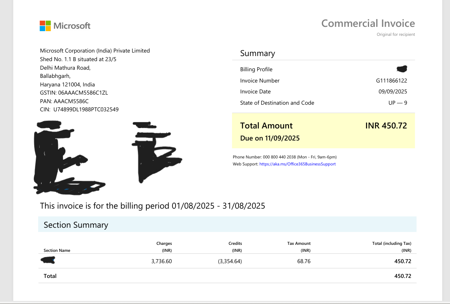The image size is (450, 304).
Task: Click 'Due on 11/09/2025' text
Action: [270, 138]
